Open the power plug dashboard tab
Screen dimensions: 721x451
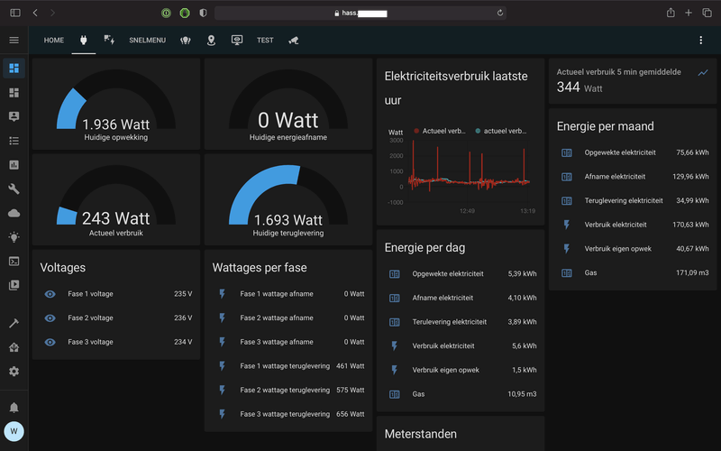point(84,40)
